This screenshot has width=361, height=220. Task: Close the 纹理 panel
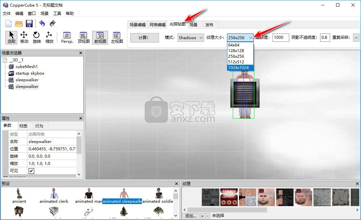coord(357,184)
